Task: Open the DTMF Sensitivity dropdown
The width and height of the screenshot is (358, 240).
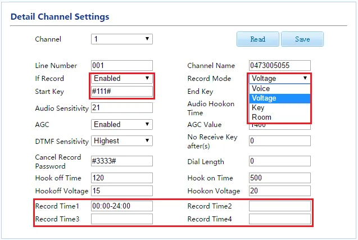Action: point(121,141)
